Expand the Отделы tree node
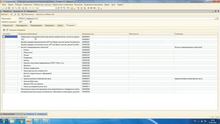 tap(22, 50)
